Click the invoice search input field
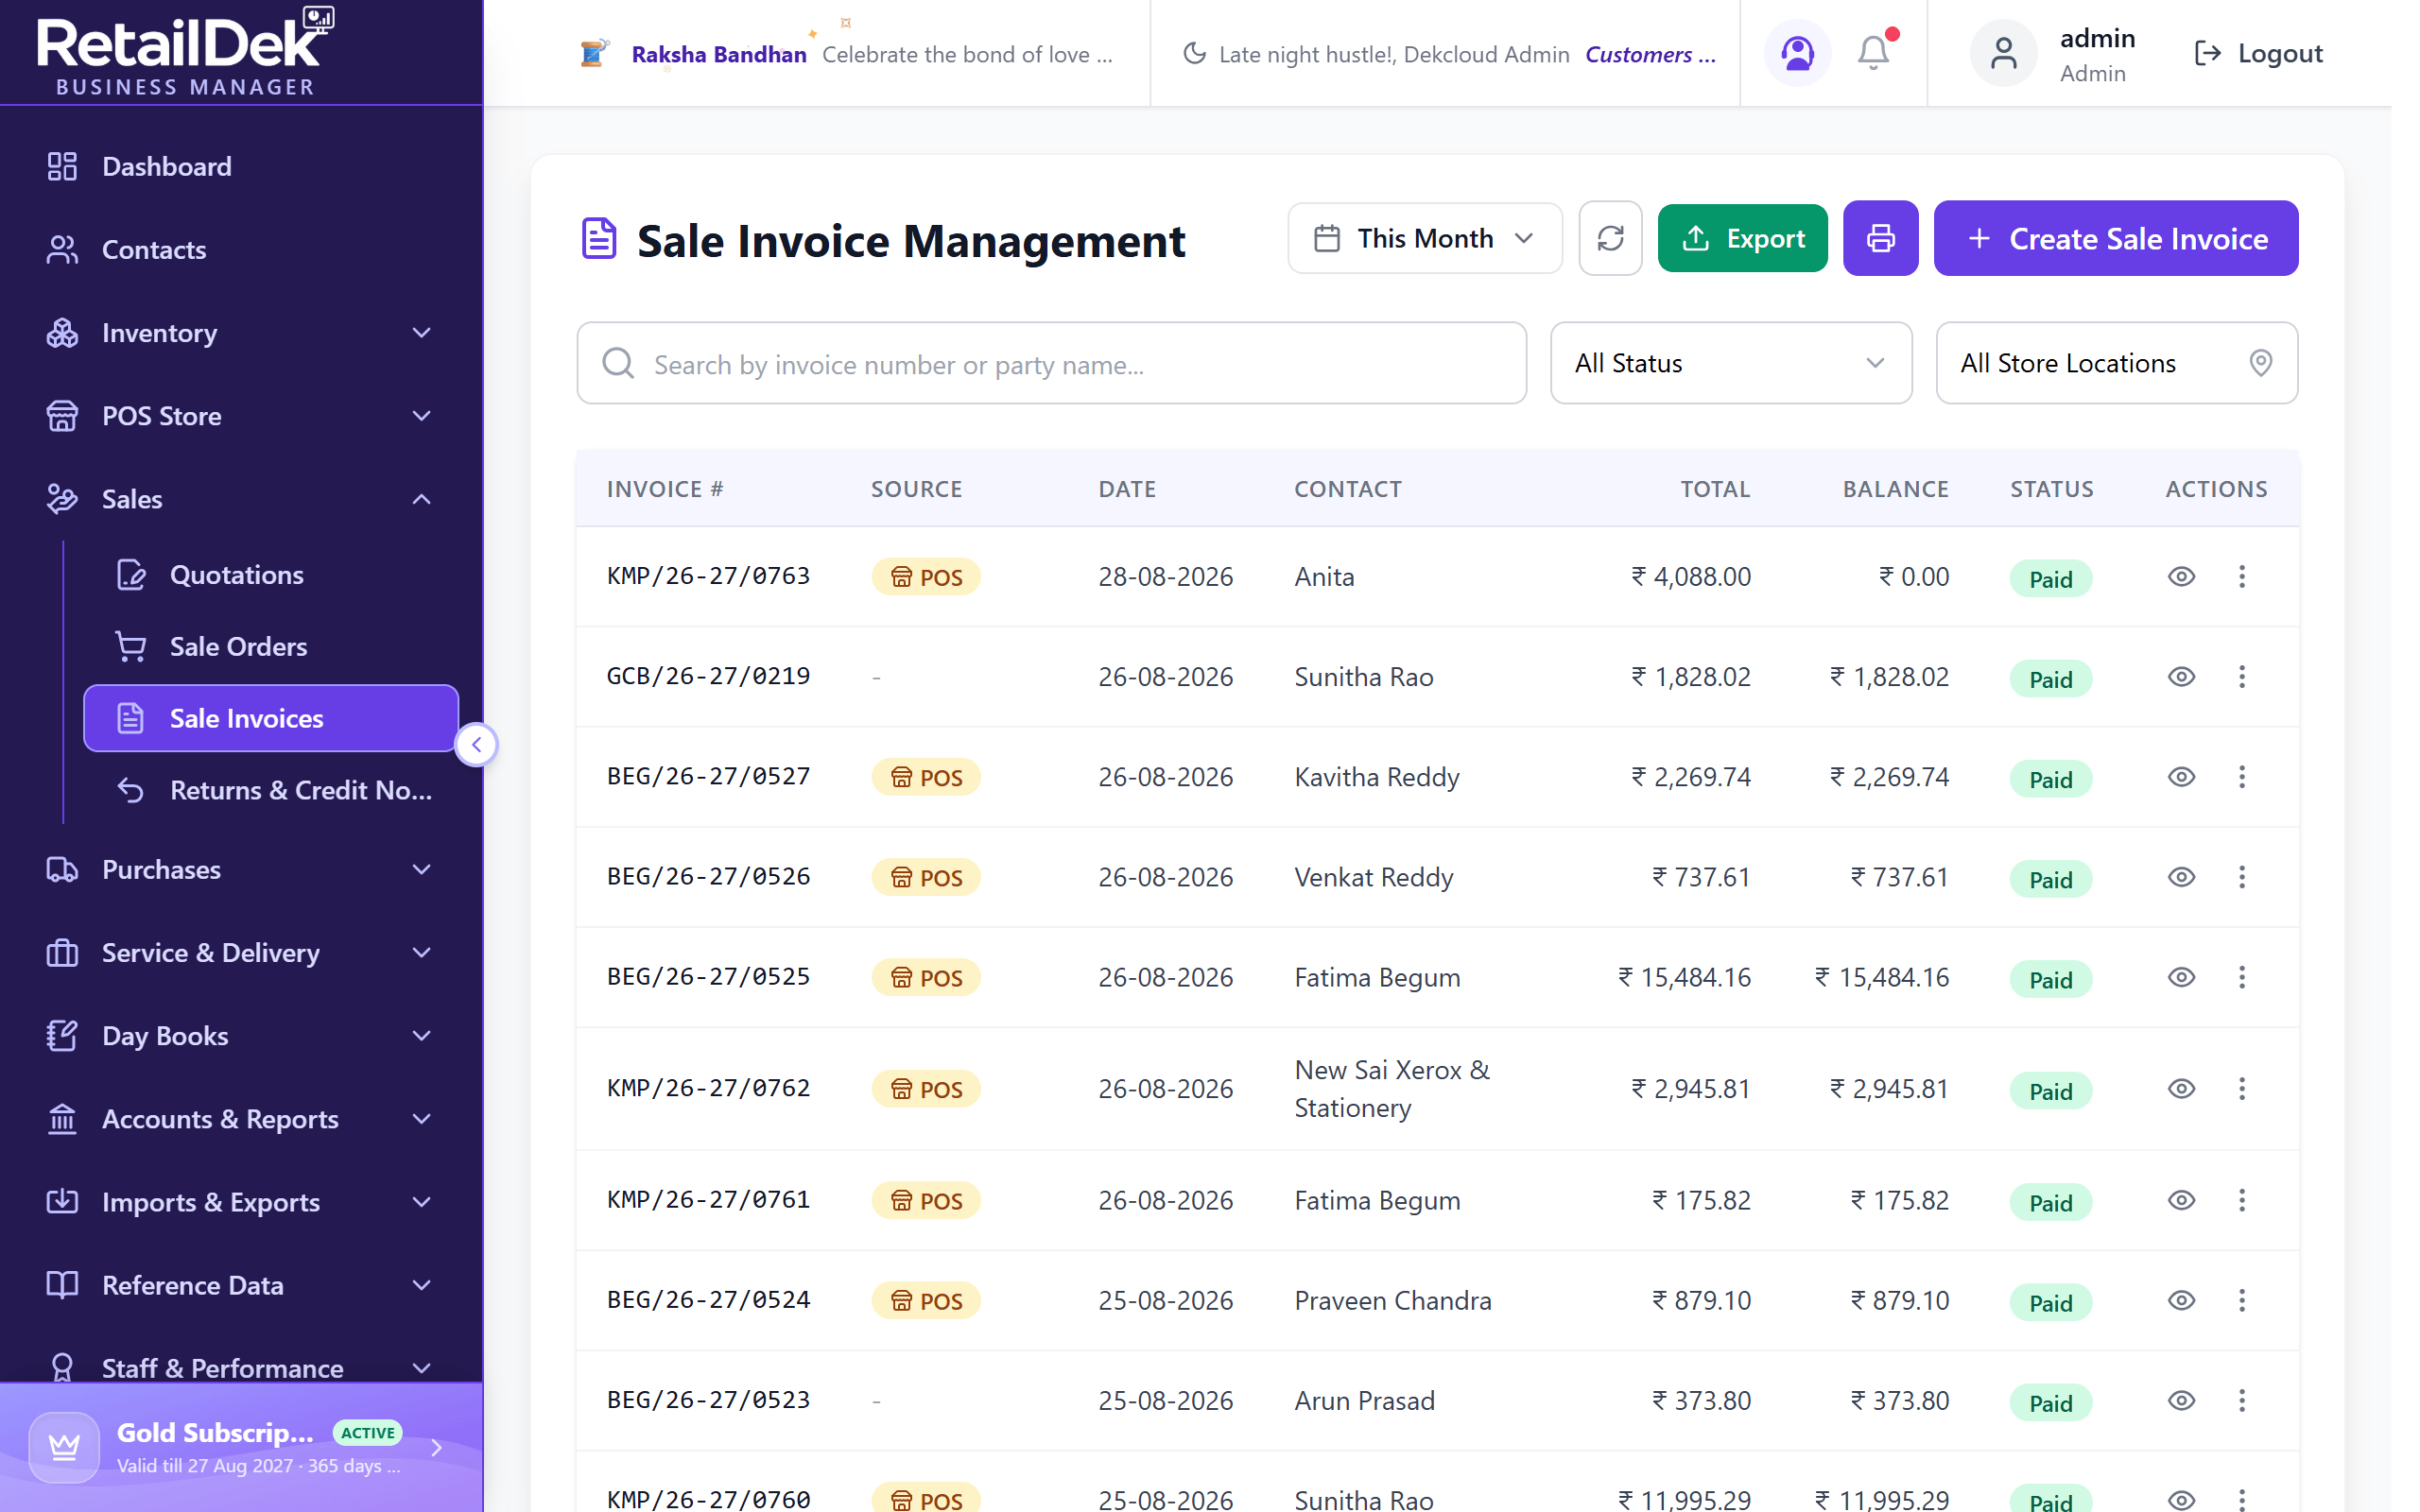 pos(1051,363)
